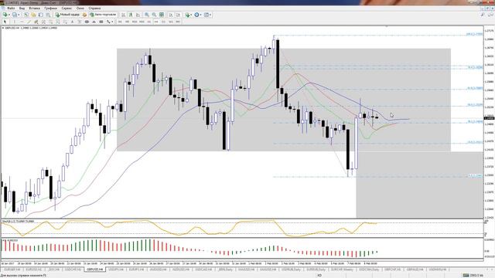The width and height of the screenshot is (495, 278).
Task: Open MetaEditor from the toolbar
Action: coord(84,15)
